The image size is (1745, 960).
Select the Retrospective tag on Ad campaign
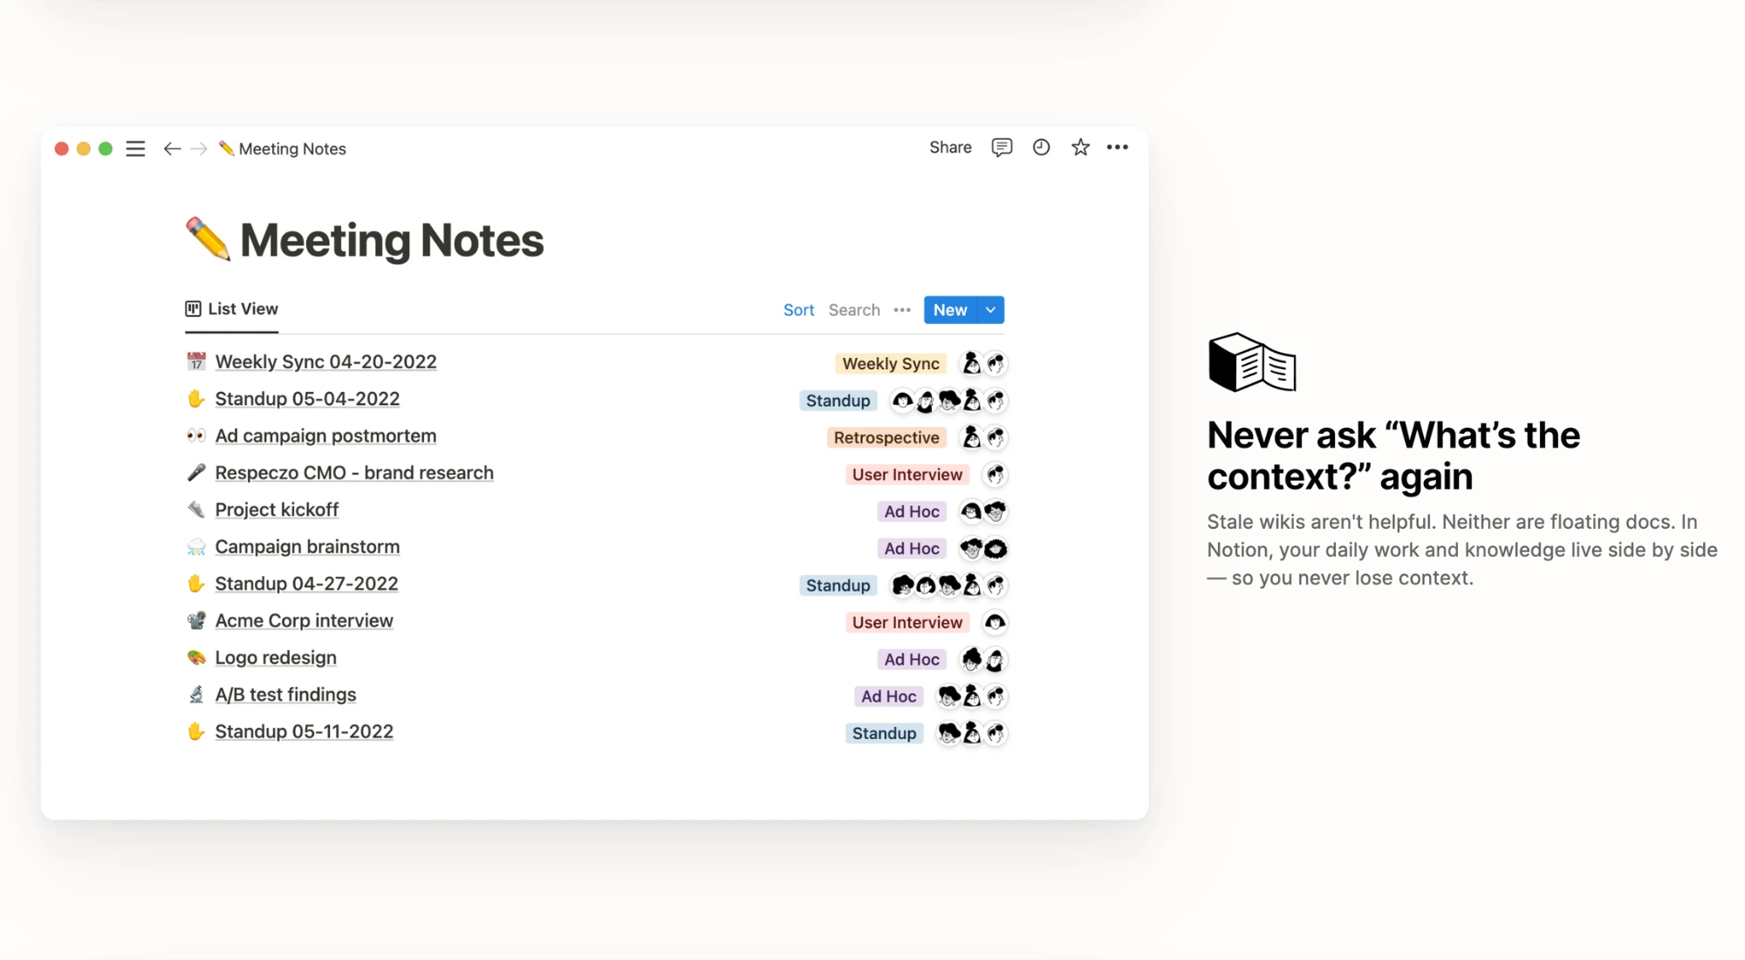[886, 437]
